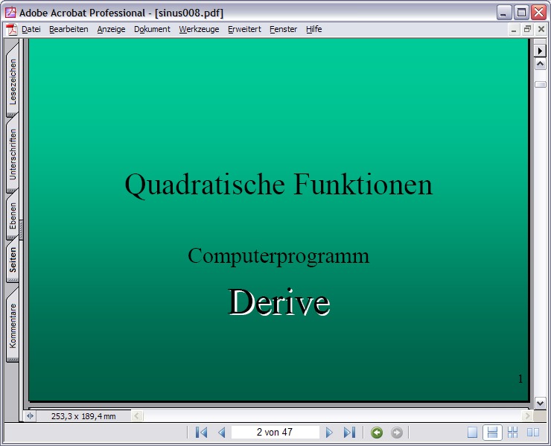Open the Ebenen side tab
The width and height of the screenshot is (551, 446).
point(13,216)
